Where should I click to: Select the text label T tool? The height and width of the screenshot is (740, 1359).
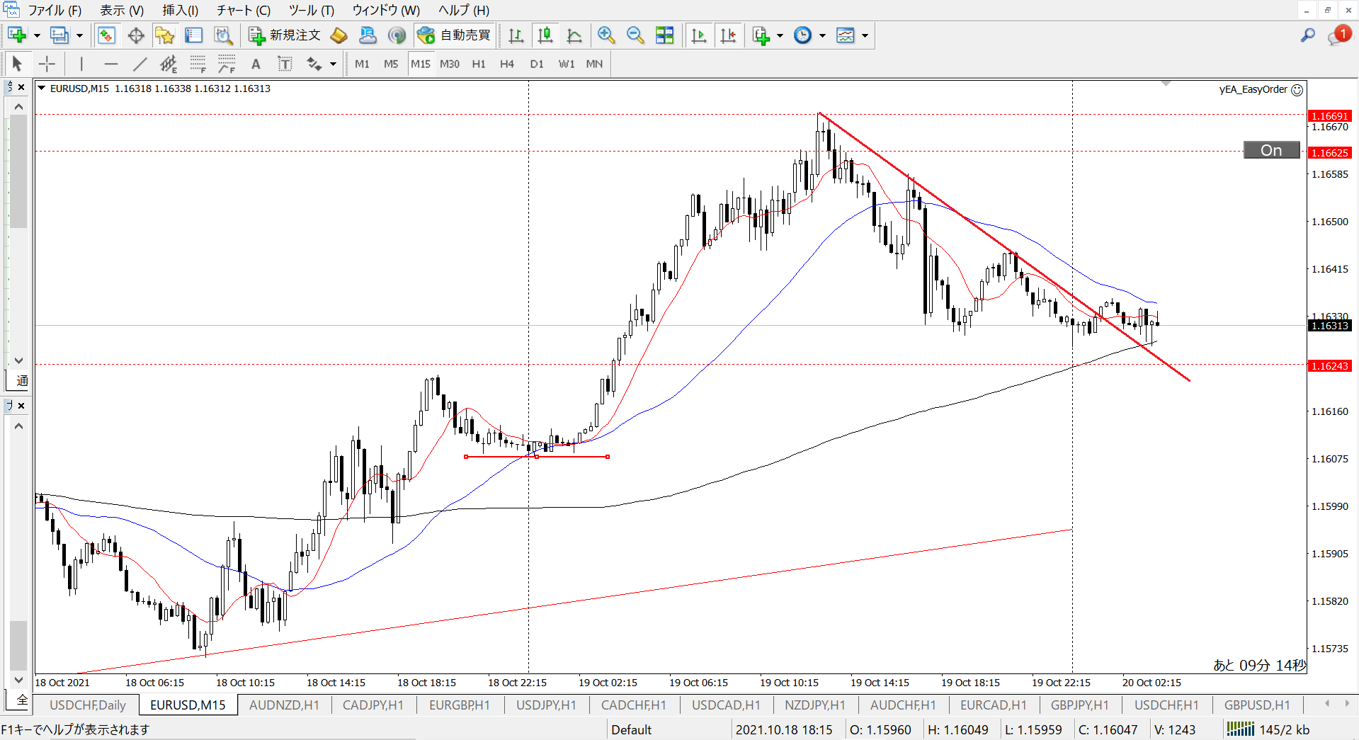click(x=285, y=64)
